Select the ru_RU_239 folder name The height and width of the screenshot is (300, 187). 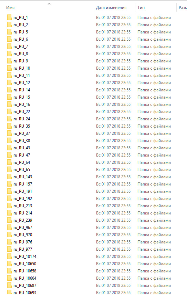coord(23,220)
